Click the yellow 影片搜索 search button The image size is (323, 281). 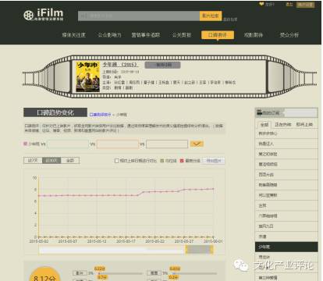point(211,16)
